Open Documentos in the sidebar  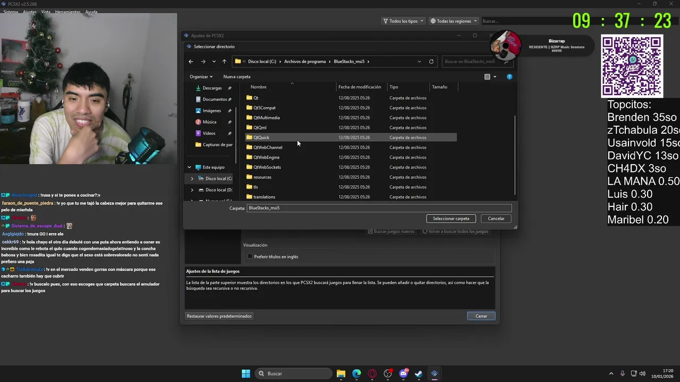tap(215, 99)
